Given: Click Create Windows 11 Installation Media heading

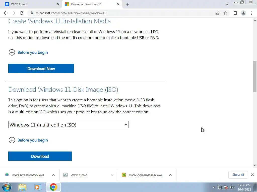Looking at the screenshot, I should 59,21.
